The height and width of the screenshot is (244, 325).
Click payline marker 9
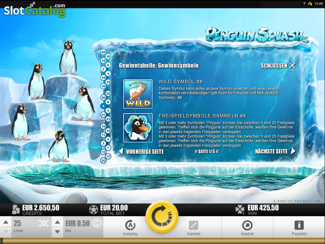coord(108,110)
